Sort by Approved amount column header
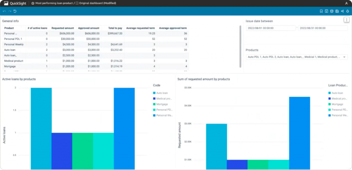 89,28
